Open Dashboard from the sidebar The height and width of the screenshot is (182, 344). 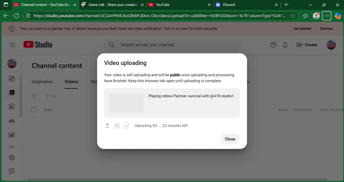[x=11, y=79]
